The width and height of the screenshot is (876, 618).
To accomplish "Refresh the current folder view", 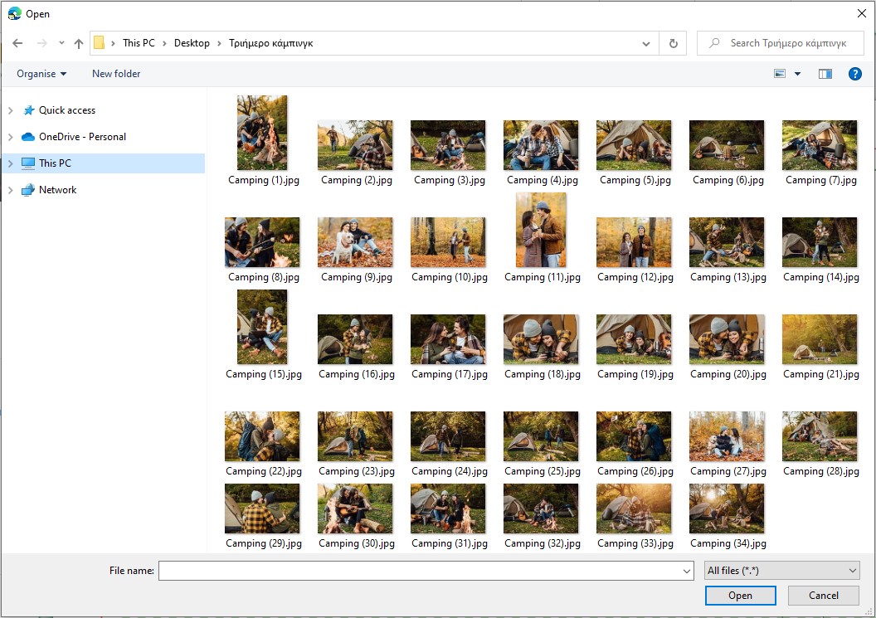I will (x=673, y=43).
